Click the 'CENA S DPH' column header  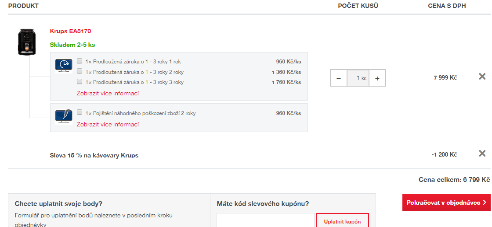(447, 6)
